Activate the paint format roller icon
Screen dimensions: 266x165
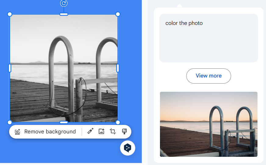click(124, 132)
